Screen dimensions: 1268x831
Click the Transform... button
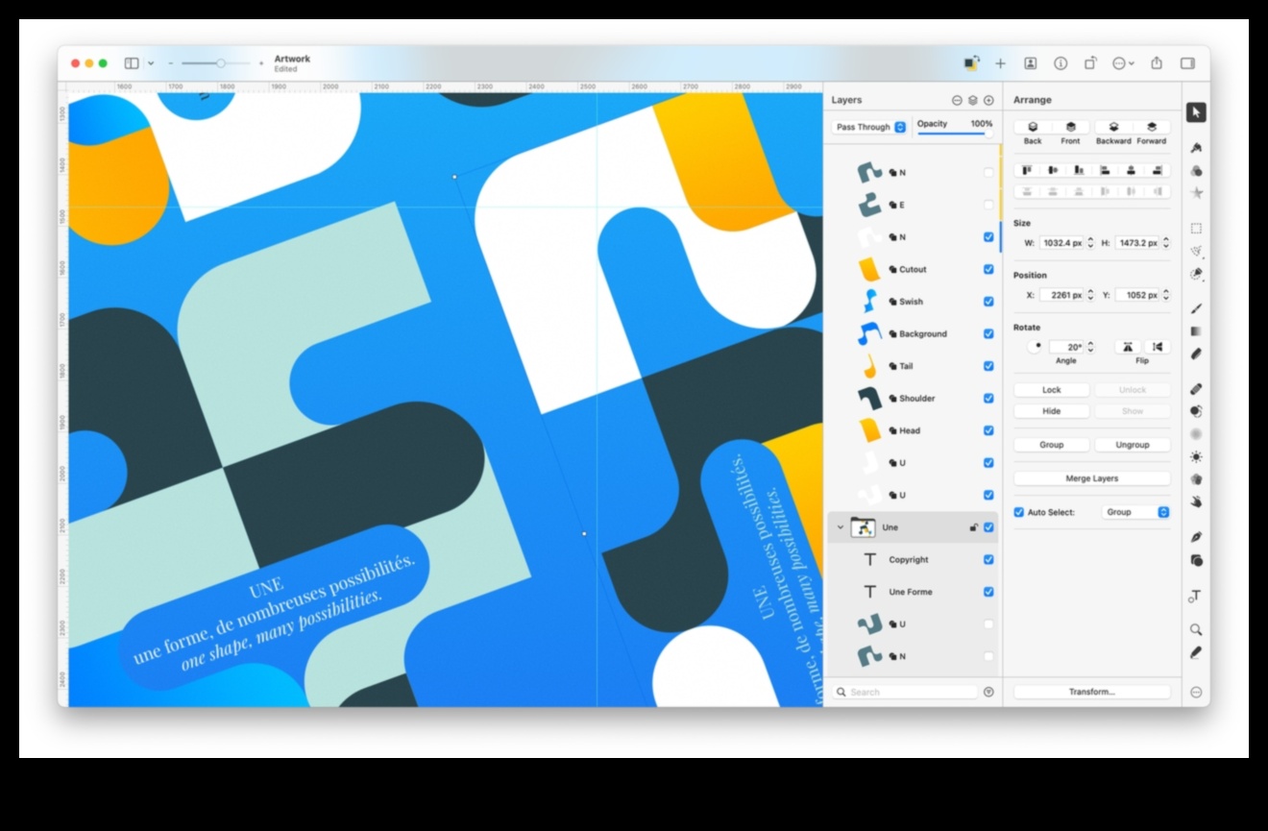click(x=1091, y=692)
